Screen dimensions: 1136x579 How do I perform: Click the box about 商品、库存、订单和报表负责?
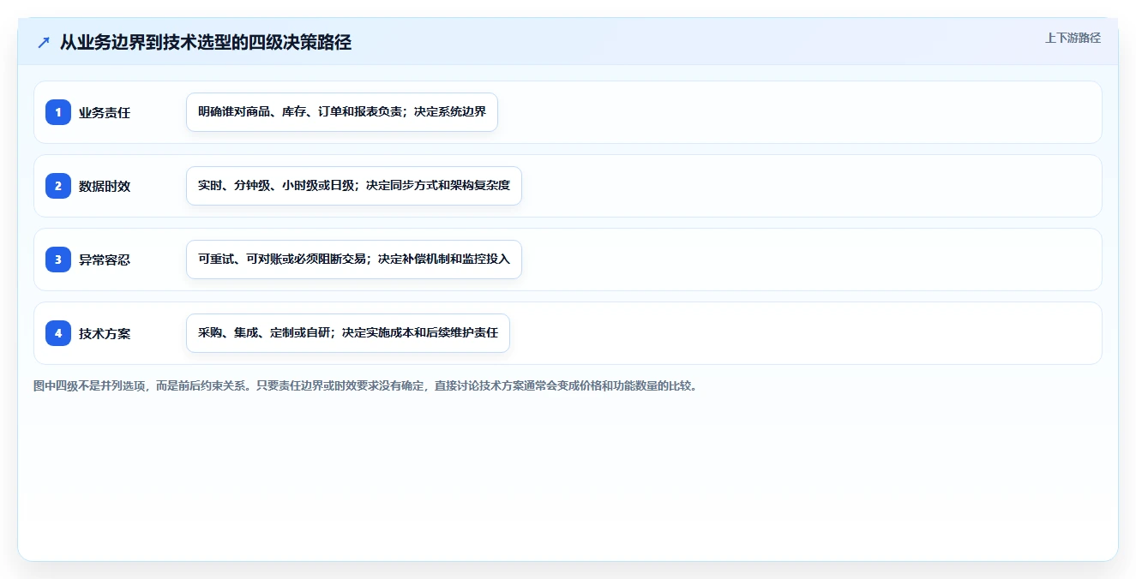(342, 112)
